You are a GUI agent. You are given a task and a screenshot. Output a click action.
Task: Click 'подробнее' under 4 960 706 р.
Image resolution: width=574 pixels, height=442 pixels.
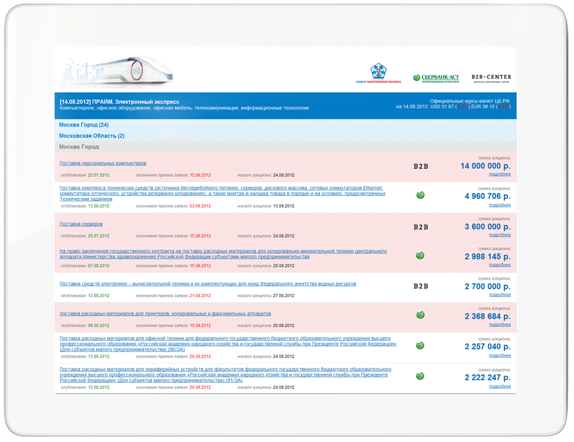[500, 205]
